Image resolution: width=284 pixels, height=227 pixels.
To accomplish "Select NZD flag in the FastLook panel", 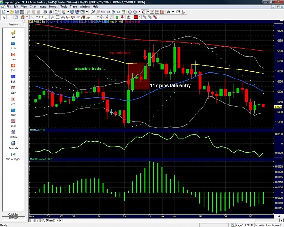I will [13, 110].
